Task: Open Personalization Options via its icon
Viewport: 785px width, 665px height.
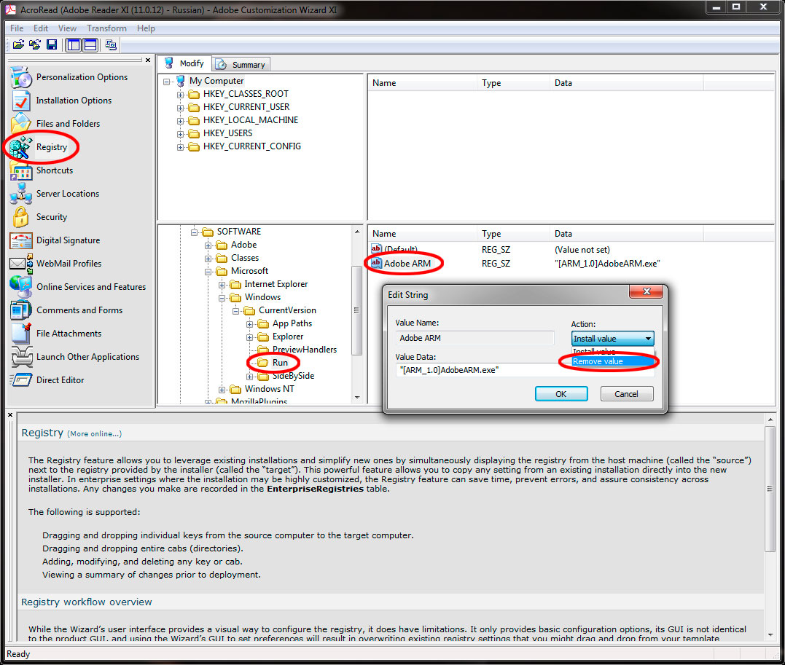Action: (x=21, y=77)
